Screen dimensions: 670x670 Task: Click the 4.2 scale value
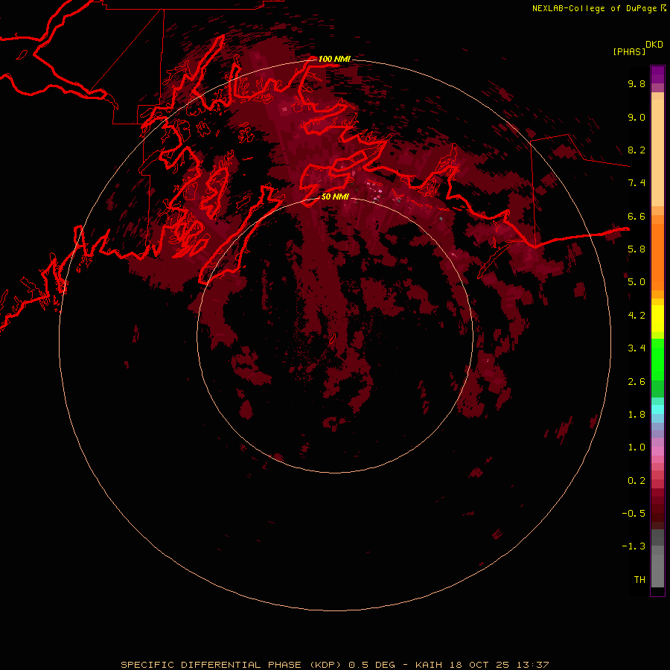click(636, 316)
